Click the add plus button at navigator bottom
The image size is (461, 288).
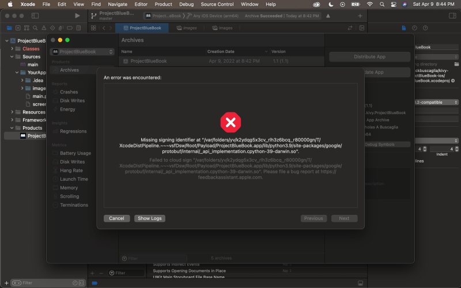pyautogui.click(x=6, y=283)
